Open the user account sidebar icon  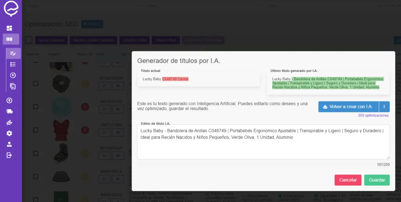9,145
